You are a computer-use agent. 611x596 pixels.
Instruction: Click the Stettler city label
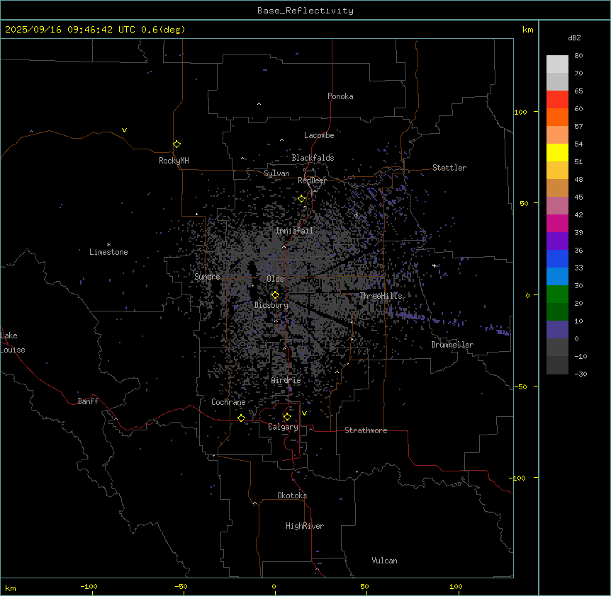point(449,168)
